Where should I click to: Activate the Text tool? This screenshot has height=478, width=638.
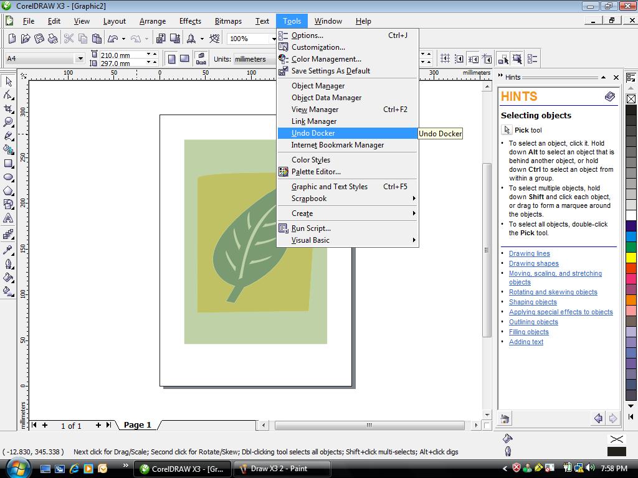pos(9,218)
